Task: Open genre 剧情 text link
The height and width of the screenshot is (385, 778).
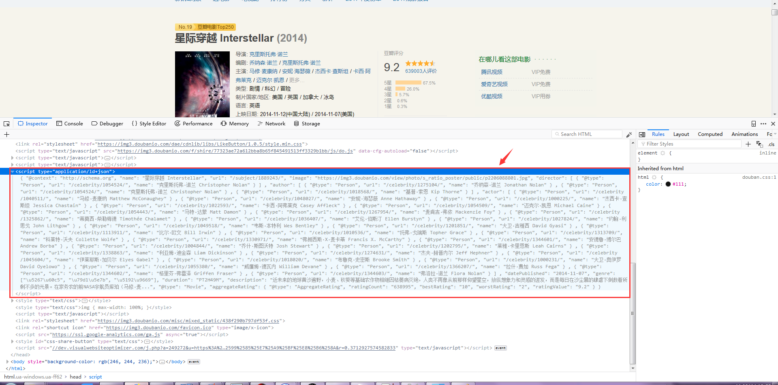Action: 254,89
